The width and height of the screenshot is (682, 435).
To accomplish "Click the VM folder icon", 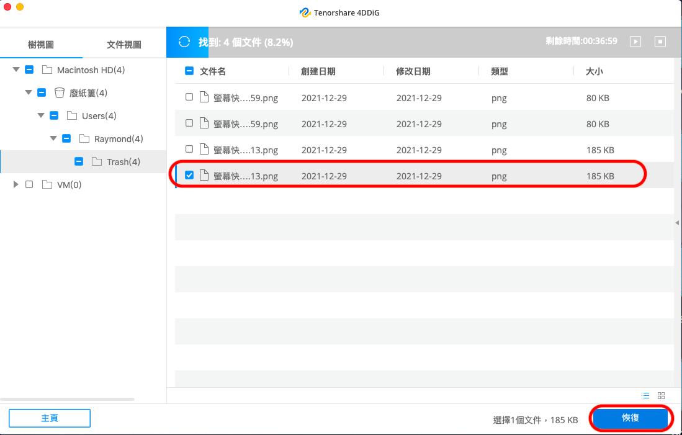I will [x=47, y=184].
